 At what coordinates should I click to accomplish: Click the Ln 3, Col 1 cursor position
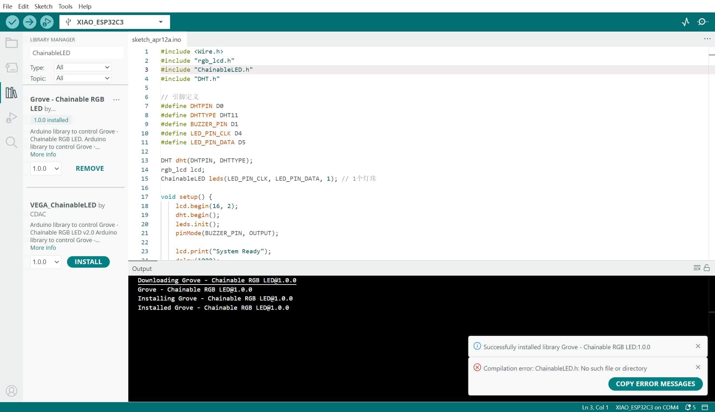pos(595,407)
